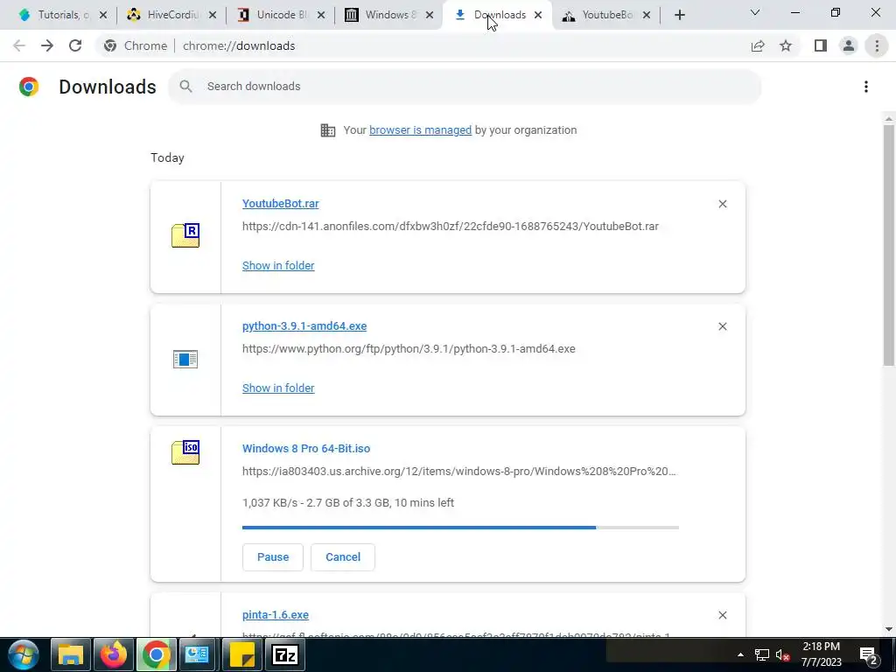Open the control panel taskbar icon
896x672 pixels.
point(197,654)
